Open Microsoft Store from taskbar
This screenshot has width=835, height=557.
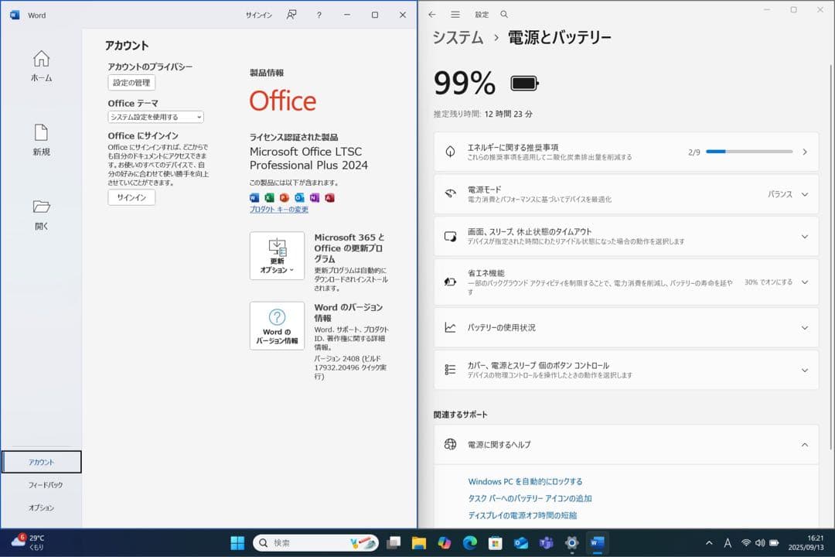tap(496, 542)
